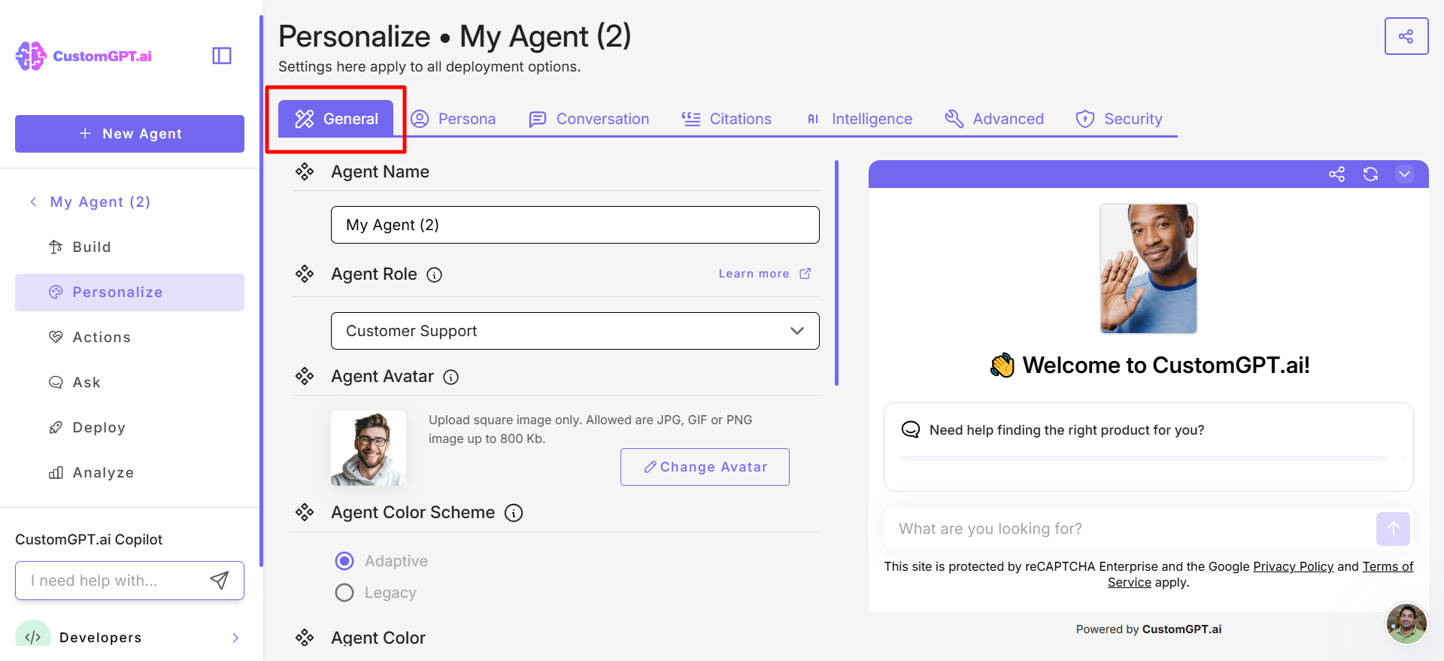Go back using the My Agent (2) chevron
The width and height of the screenshot is (1444, 661).
pos(33,202)
